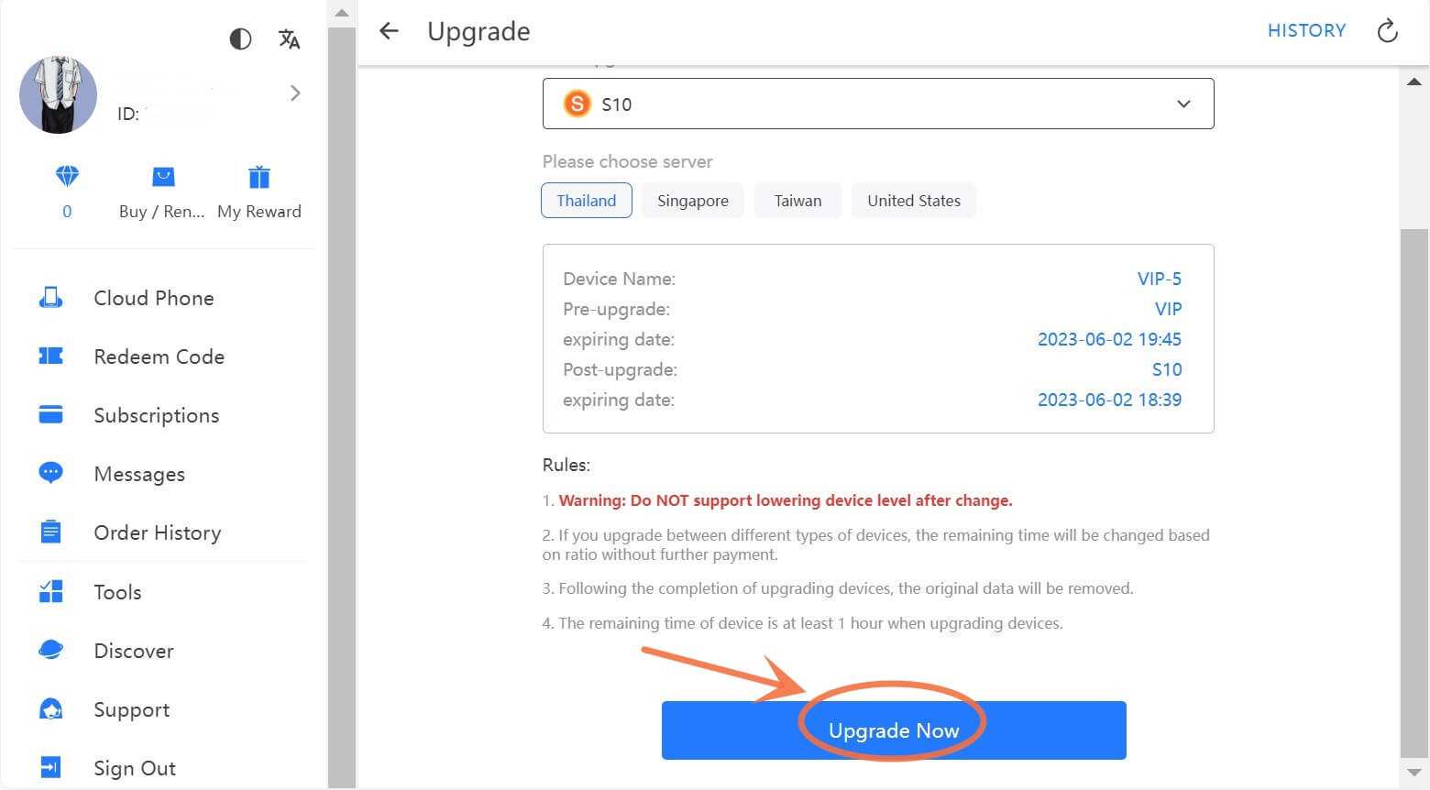1430x790 pixels.
Task: Expand profile details chevron arrow
Action: point(294,93)
